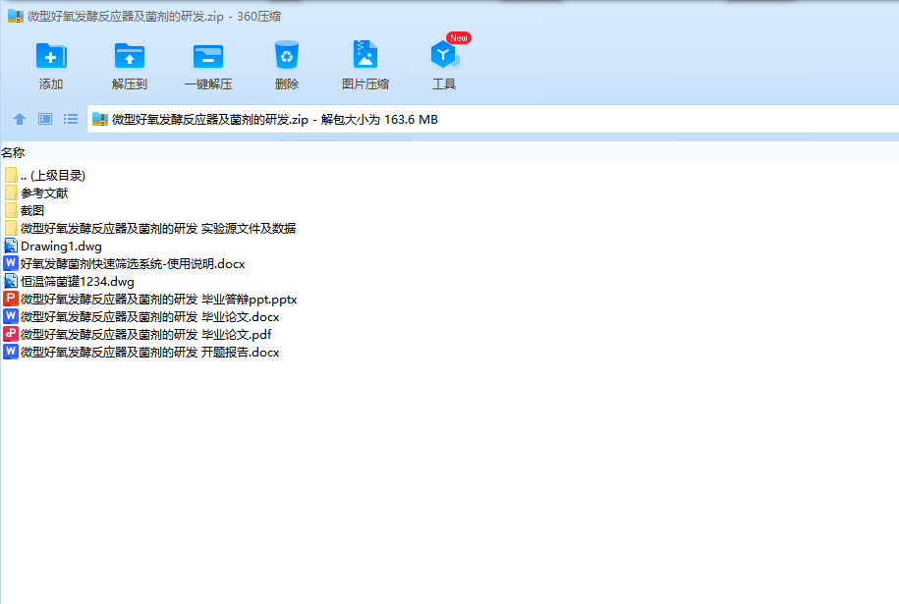Click the Word icon of 毕业论文.docx
This screenshot has height=604, width=899.
[11, 316]
